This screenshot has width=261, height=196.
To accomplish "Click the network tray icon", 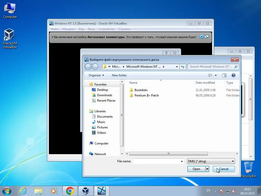I will 228,191.
